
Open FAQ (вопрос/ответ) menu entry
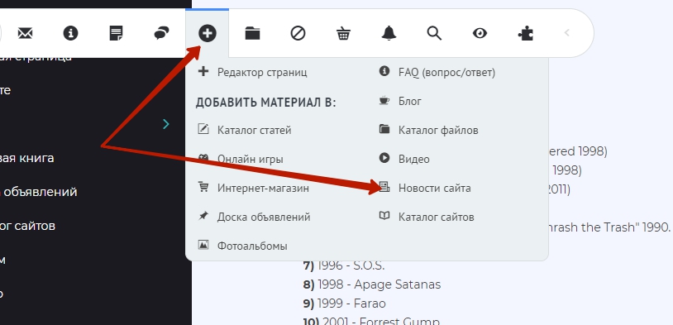(446, 73)
